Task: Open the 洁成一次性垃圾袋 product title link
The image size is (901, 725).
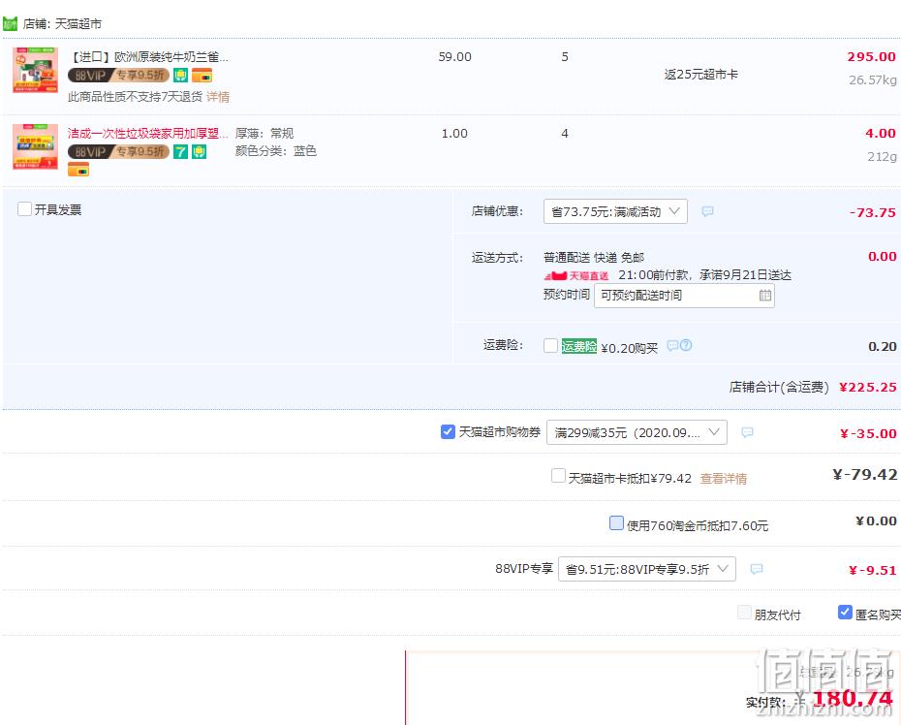Action: 147,134
